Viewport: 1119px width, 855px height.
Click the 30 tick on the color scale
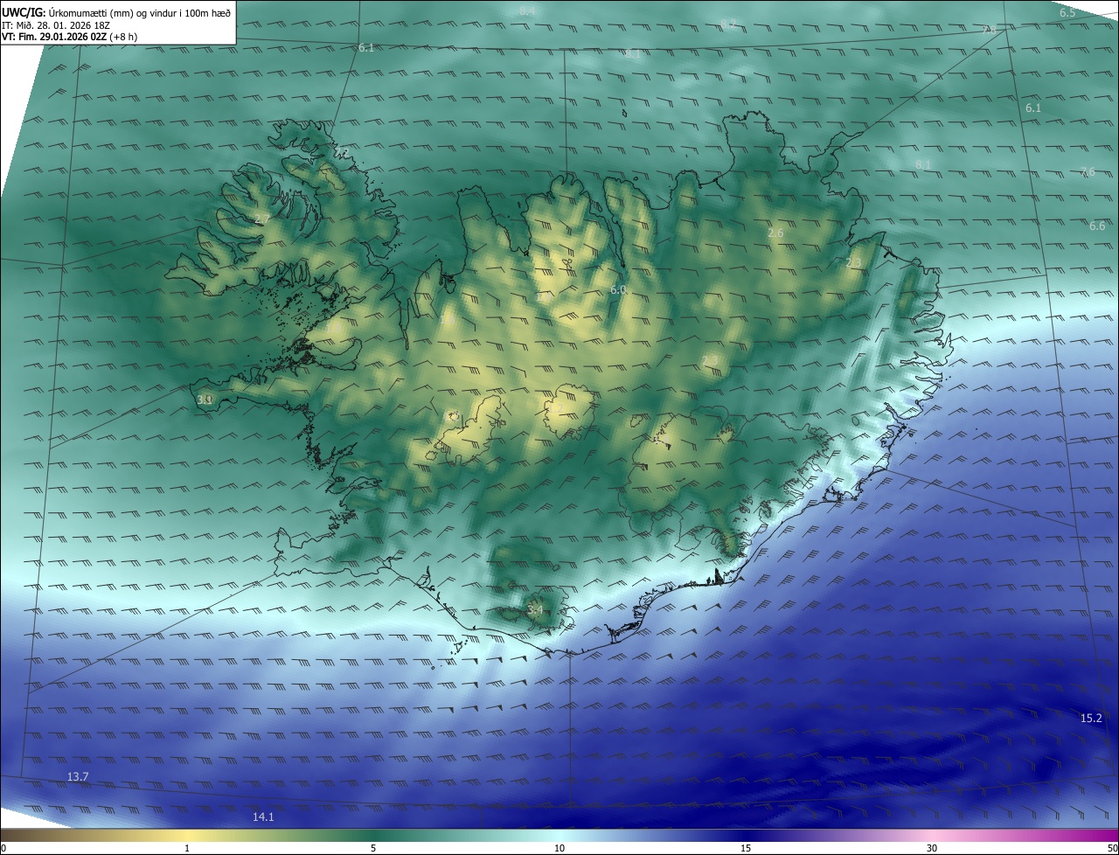click(932, 848)
